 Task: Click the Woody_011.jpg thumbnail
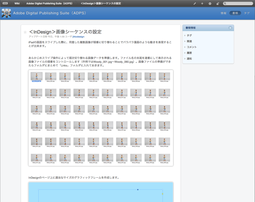click(37, 92)
